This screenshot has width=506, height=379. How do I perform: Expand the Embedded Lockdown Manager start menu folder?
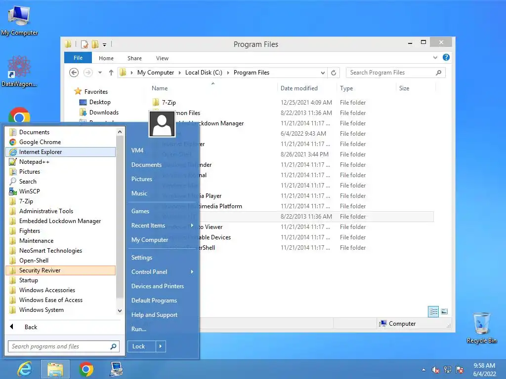point(61,221)
